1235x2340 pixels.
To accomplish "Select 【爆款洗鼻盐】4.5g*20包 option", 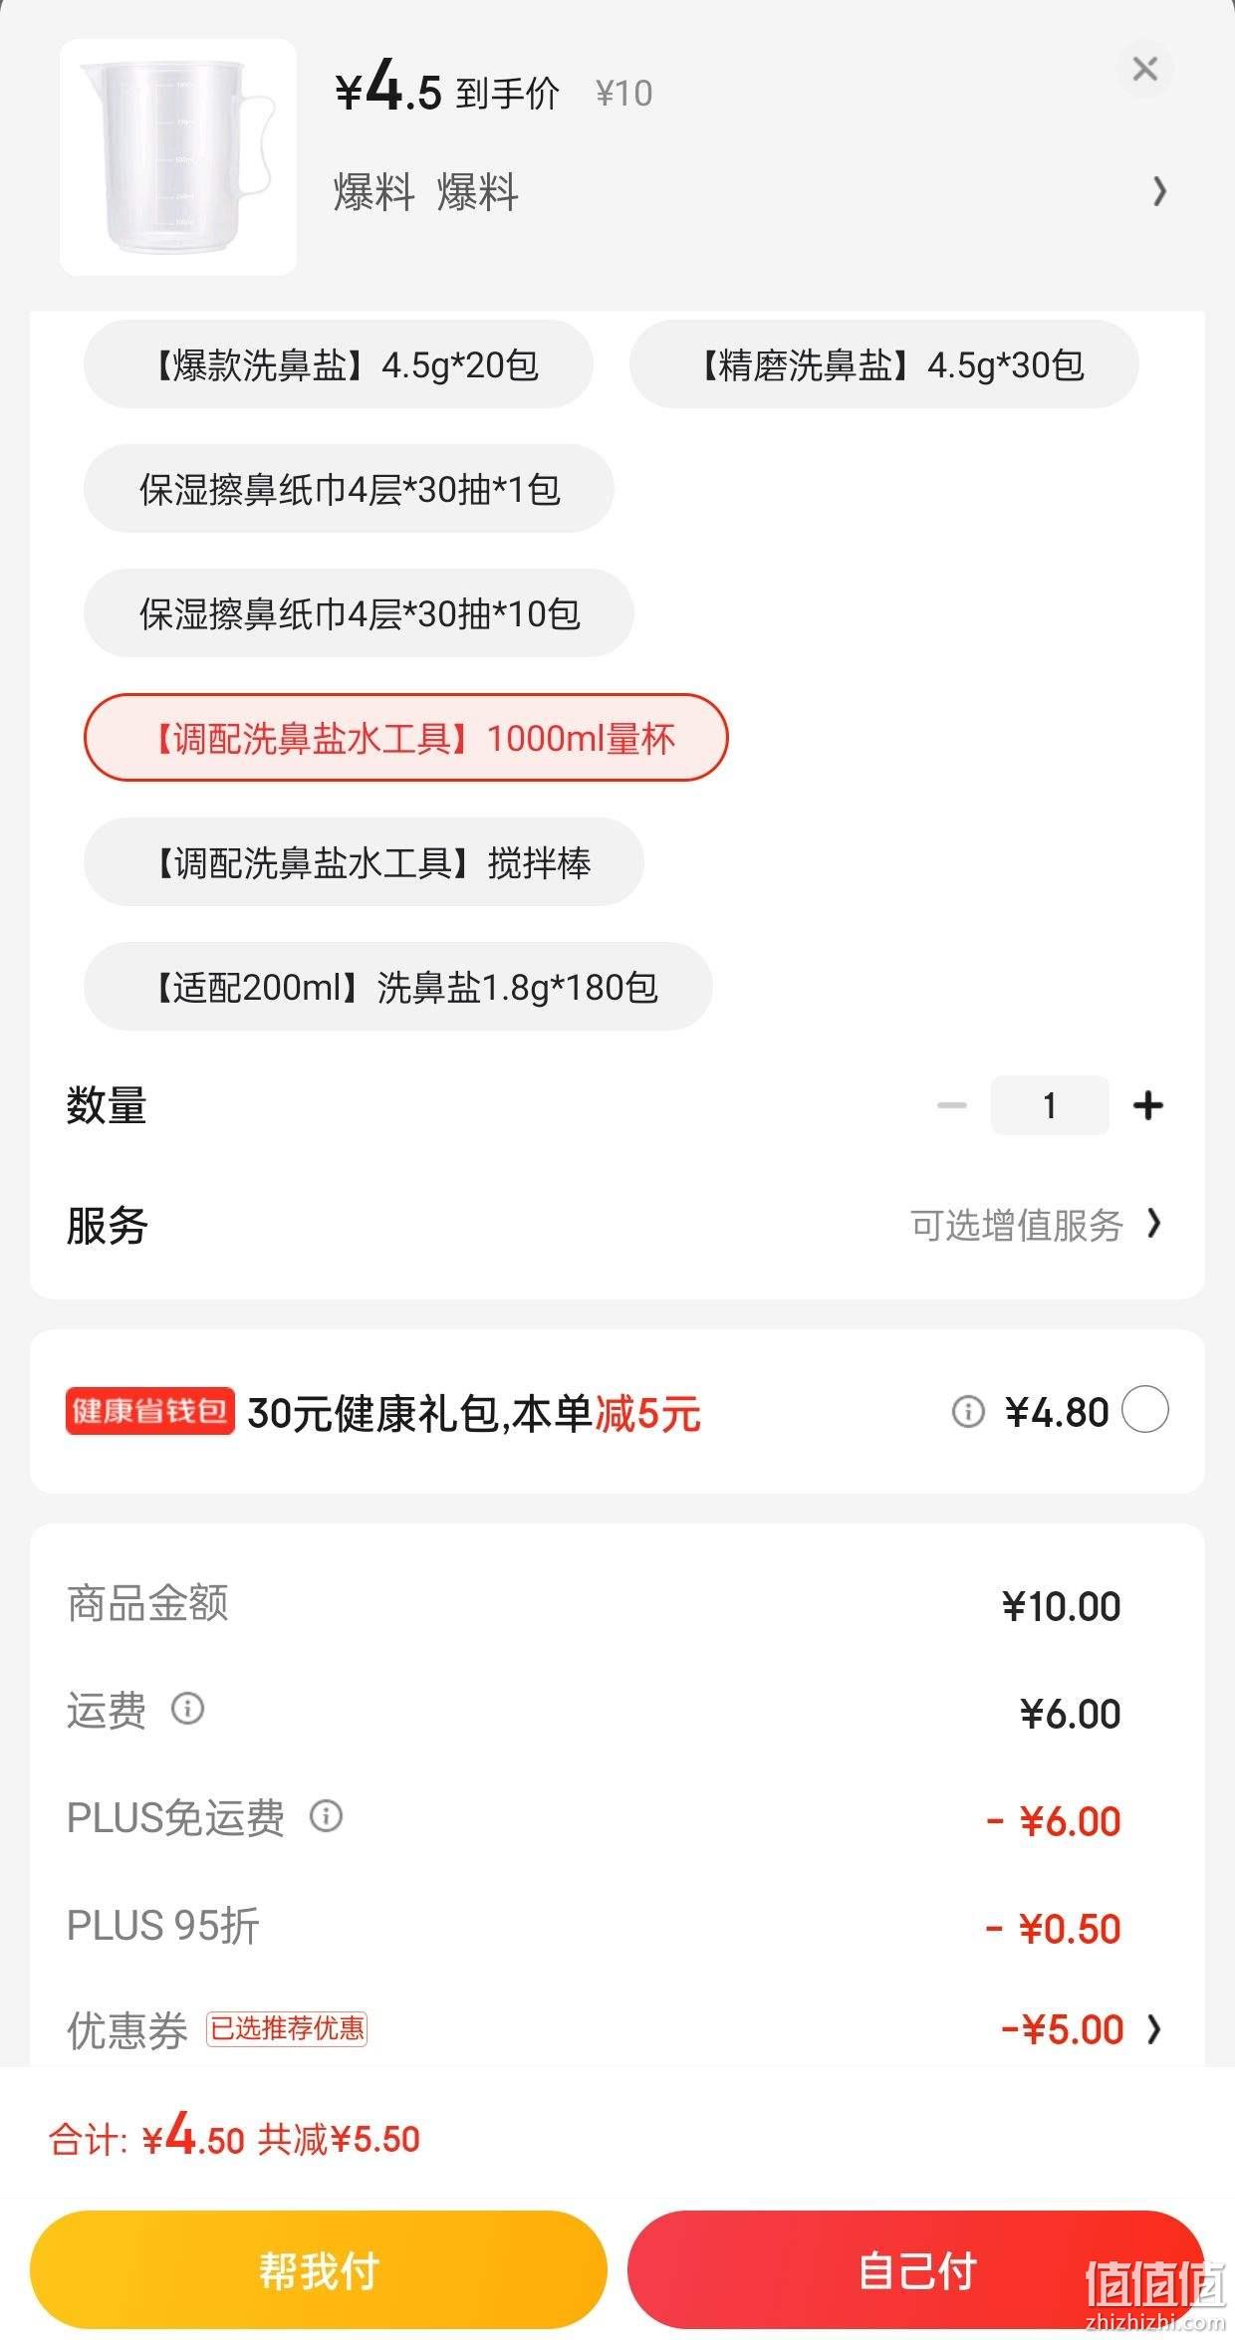I will (339, 364).
